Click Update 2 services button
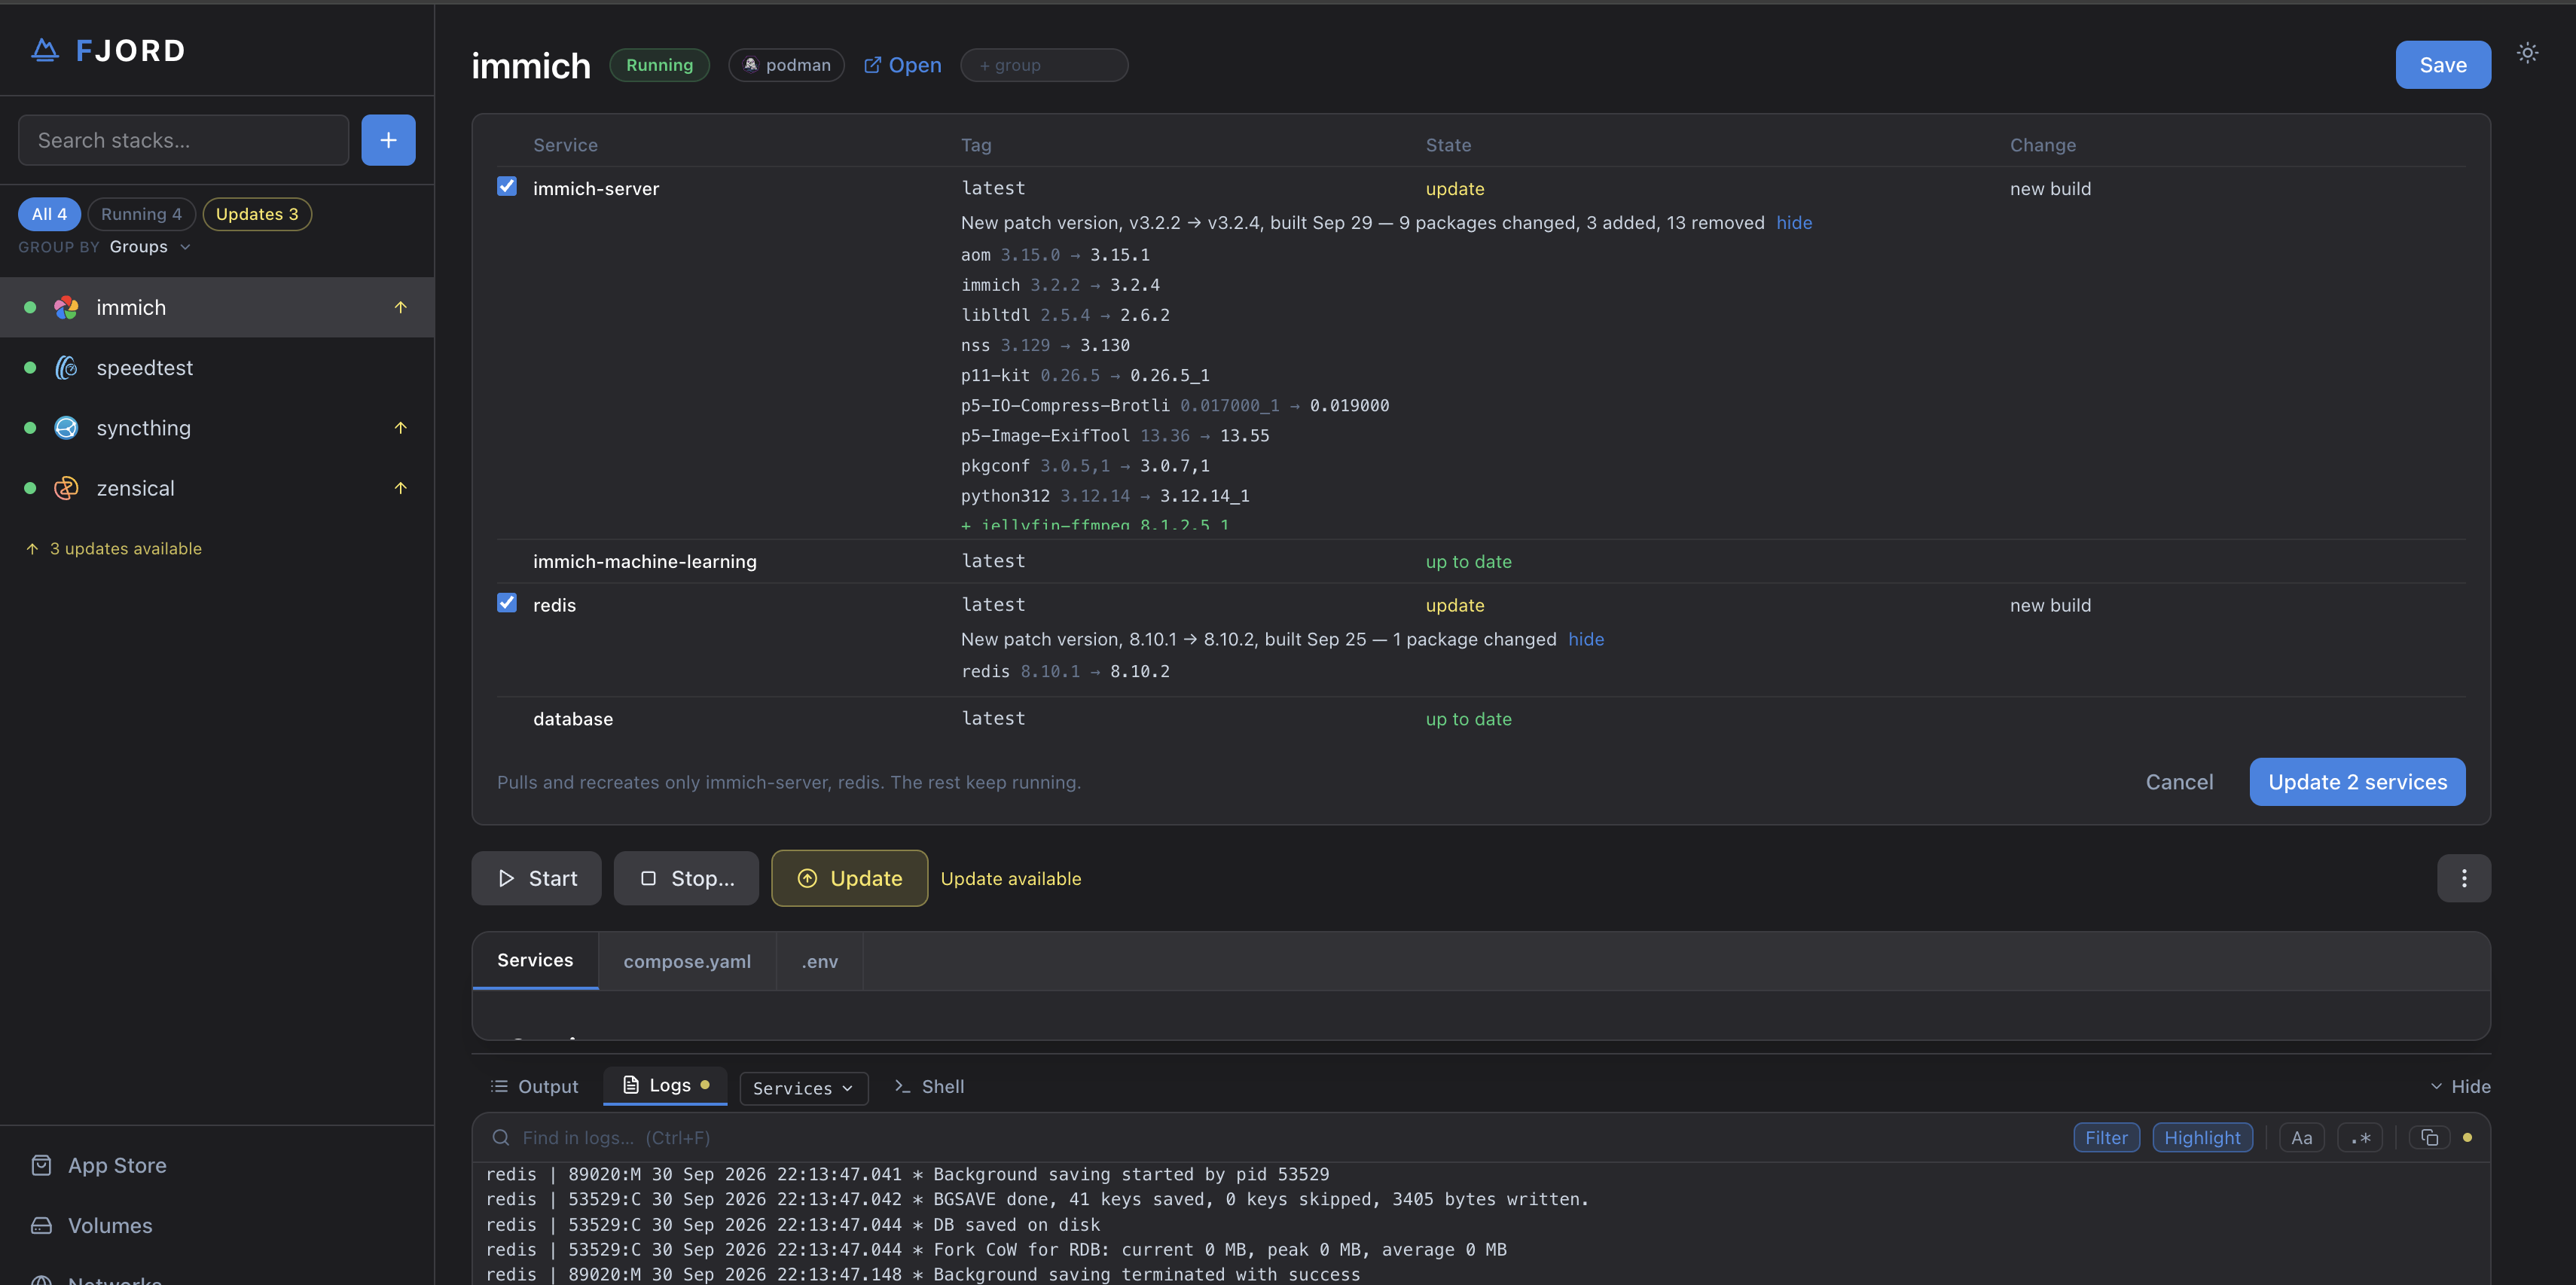This screenshot has height=1285, width=2576. click(x=2357, y=782)
